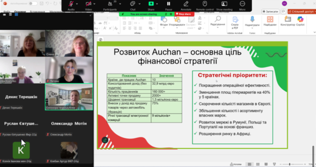Expand the Zoom video panel with arrows icon
This screenshot has height=167, width=316.
coord(91,15)
